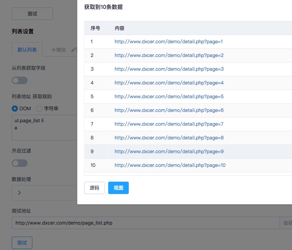292x250 pixels.
Task: Expand the 数据处理 chevron panel
Action: (19, 193)
